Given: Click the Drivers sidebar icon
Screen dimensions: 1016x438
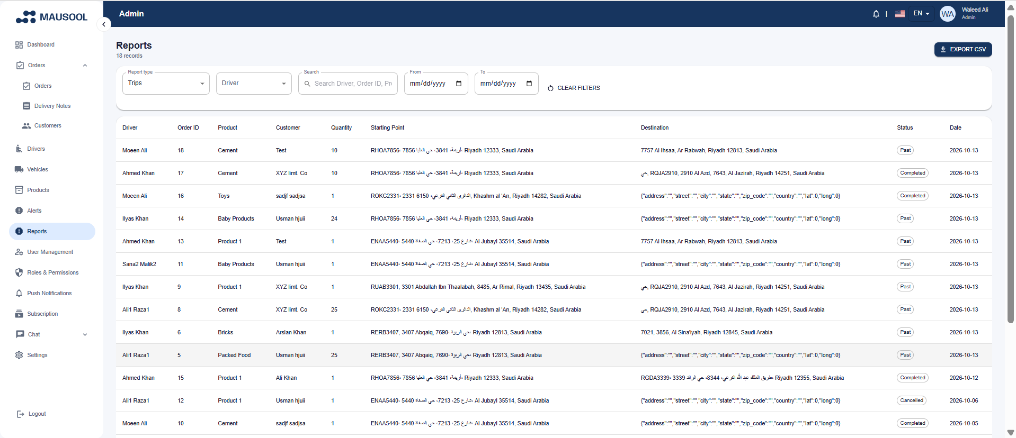Looking at the screenshot, I should point(19,149).
